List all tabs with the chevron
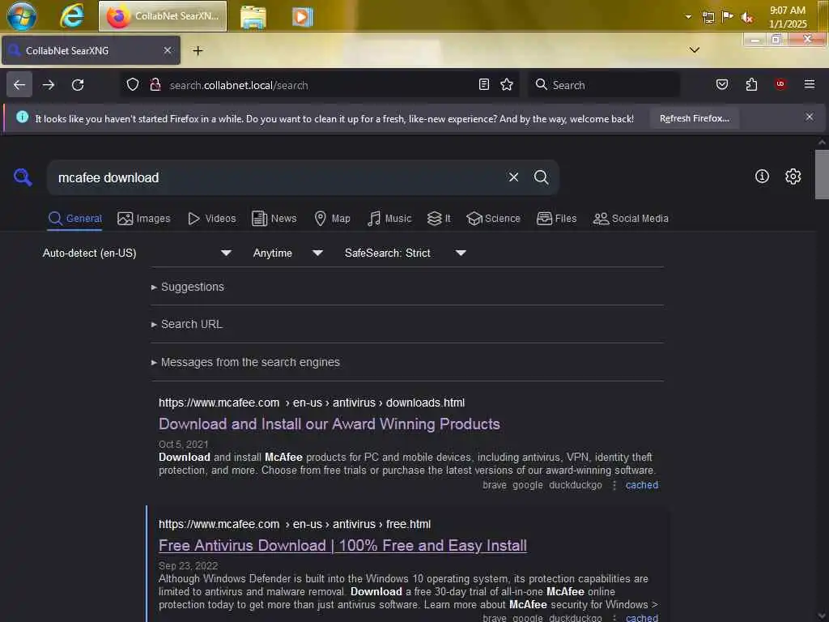829x622 pixels. tap(695, 49)
